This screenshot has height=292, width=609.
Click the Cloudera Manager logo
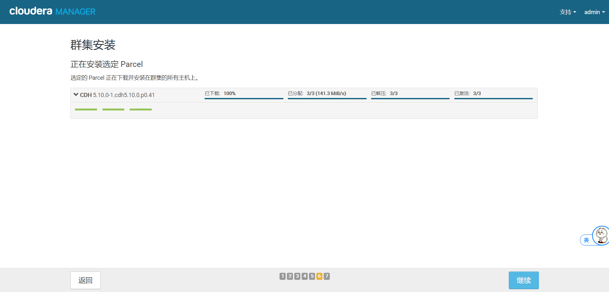pyautogui.click(x=53, y=12)
